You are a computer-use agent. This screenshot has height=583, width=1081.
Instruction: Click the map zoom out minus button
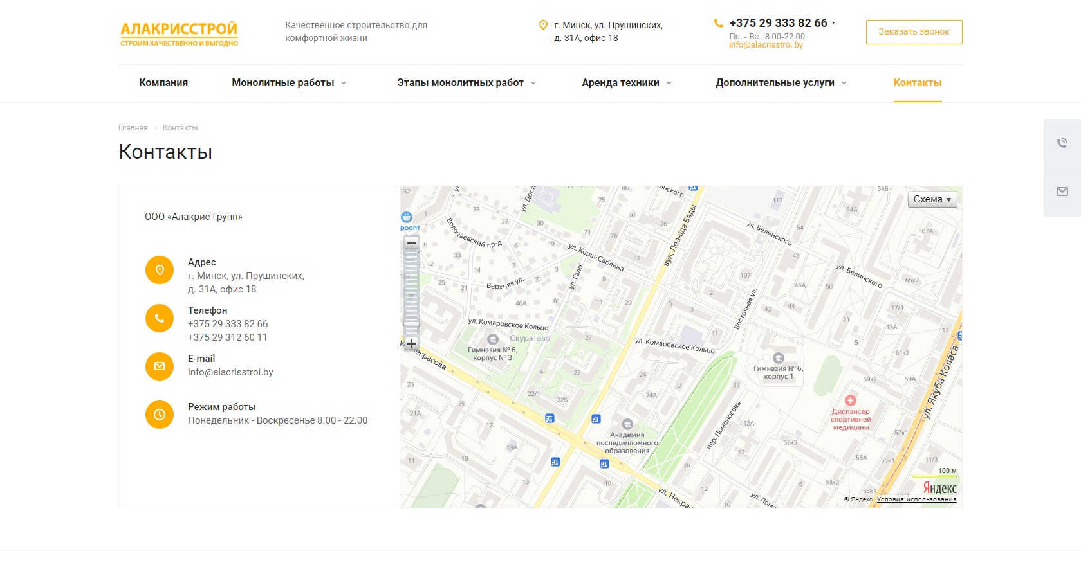click(411, 243)
